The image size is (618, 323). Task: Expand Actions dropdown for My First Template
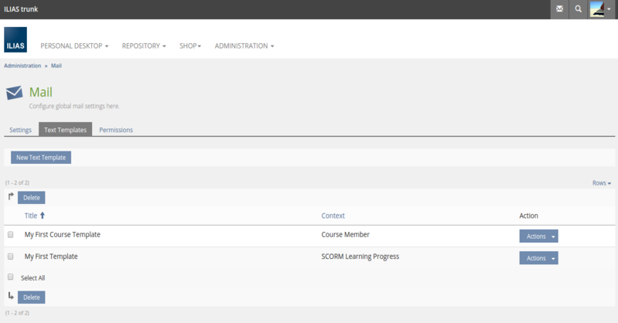[x=538, y=258]
